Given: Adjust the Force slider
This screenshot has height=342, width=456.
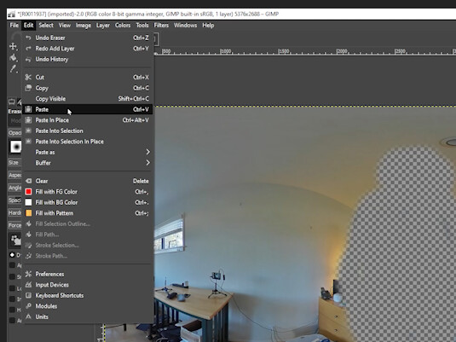Looking at the screenshot, I should [x=14, y=225].
